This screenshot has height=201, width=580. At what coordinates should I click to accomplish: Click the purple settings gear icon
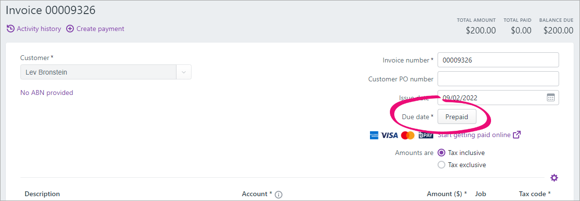click(554, 178)
